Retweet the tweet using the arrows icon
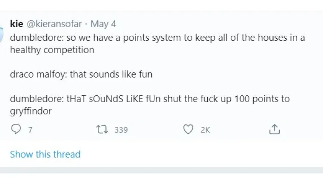Screen dimensions: 323x177 [102, 129]
